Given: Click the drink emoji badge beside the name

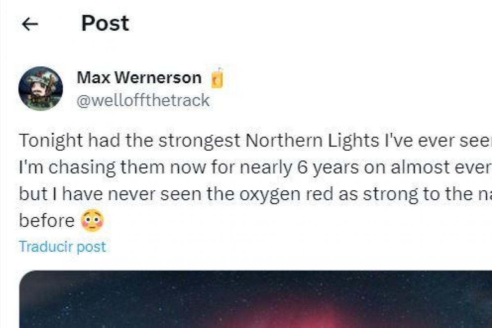Looking at the screenshot, I should pyautogui.click(x=217, y=78).
